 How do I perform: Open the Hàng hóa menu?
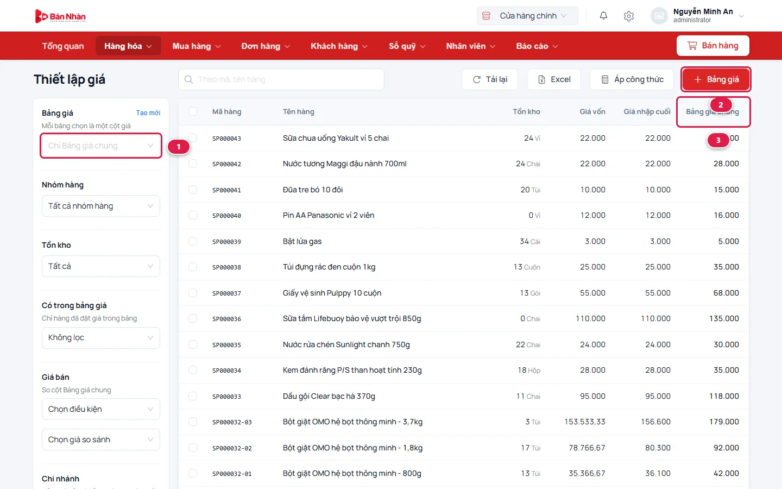(x=128, y=46)
